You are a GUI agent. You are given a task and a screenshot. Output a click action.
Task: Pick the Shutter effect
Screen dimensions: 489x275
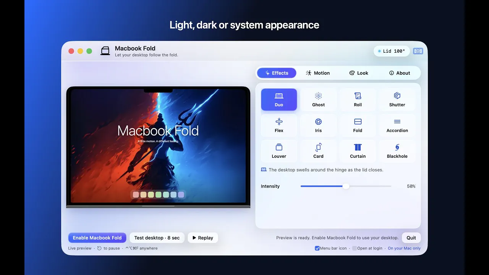pyautogui.click(x=397, y=100)
